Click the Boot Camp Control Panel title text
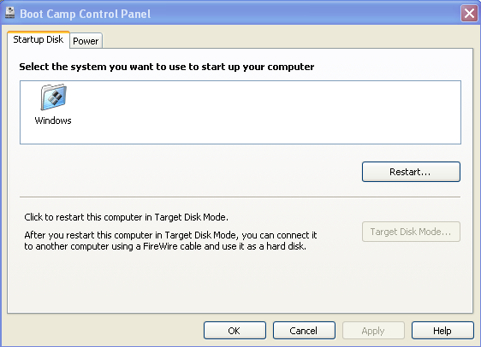The height and width of the screenshot is (347, 481). [x=86, y=14]
